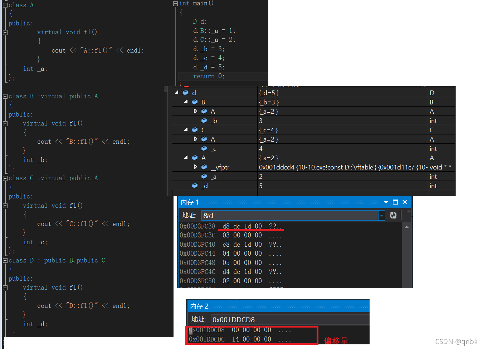Click memory address 0x00D3FC44
Viewport: 483px width, 349px height.
tap(197, 254)
